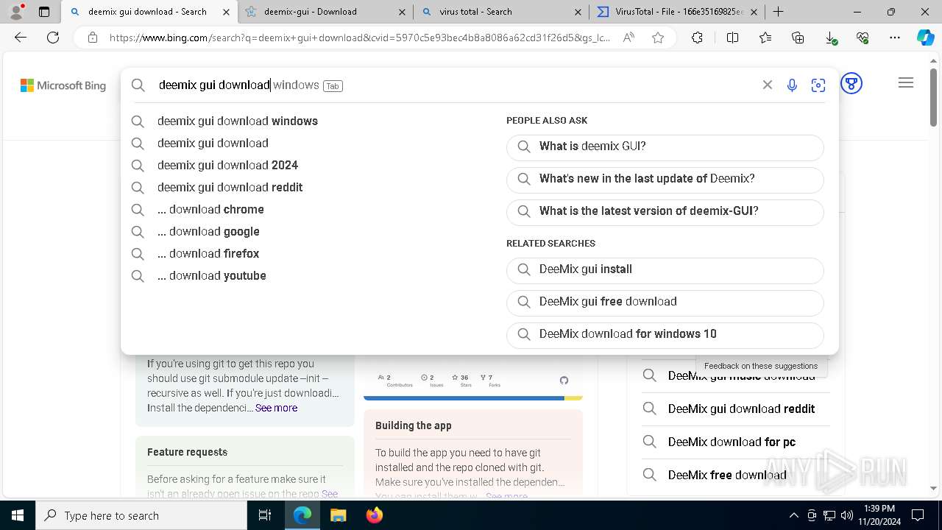Reload the page with refresh icon
The width and height of the screenshot is (942, 530).
coord(53,38)
